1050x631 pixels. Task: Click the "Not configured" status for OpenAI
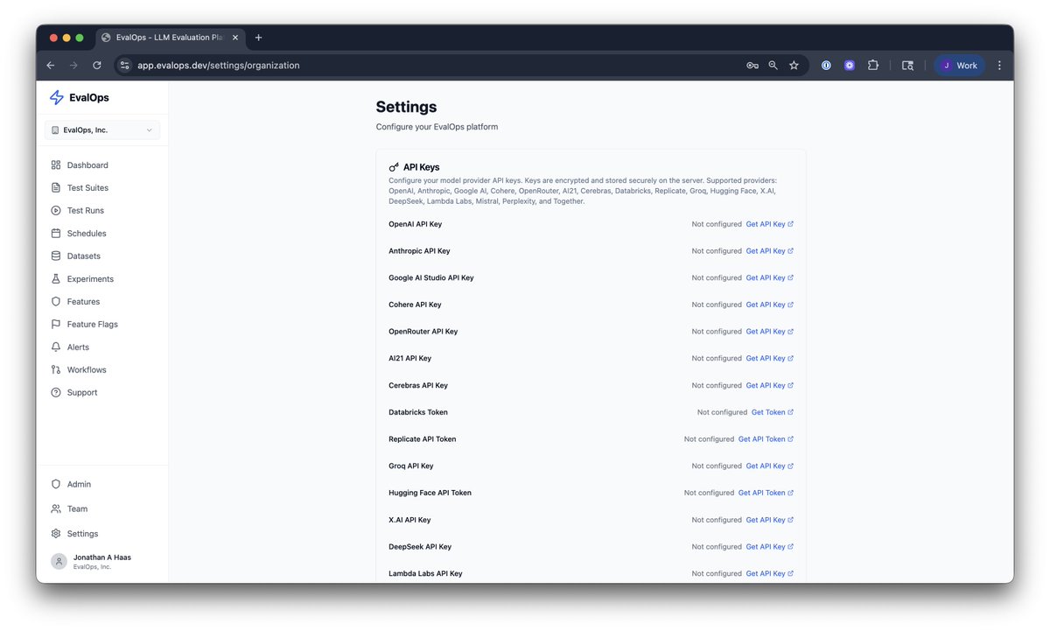click(x=717, y=224)
